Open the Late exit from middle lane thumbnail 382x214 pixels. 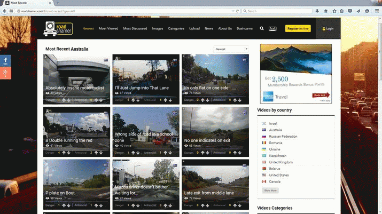tap(215, 184)
